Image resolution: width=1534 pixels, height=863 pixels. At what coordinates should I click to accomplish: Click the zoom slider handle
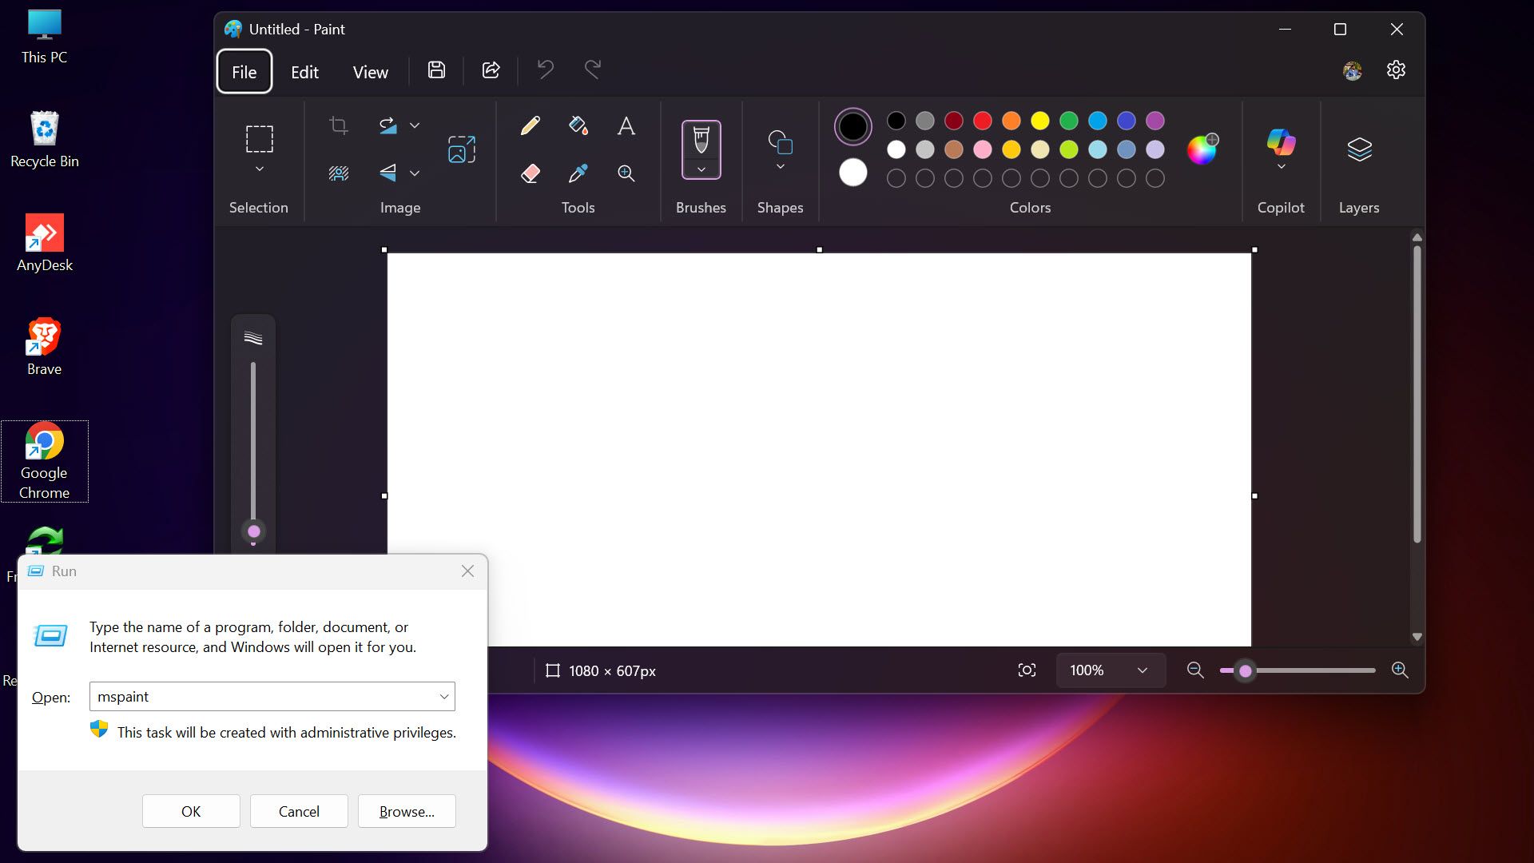(1245, 671)
